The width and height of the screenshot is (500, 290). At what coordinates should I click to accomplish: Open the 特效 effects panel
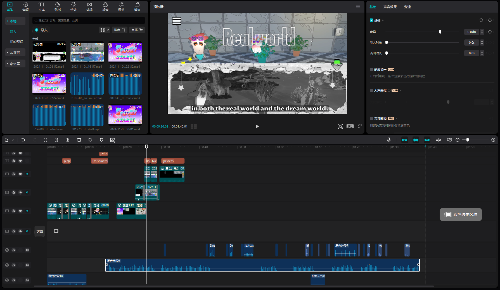(x=73, y=6)
